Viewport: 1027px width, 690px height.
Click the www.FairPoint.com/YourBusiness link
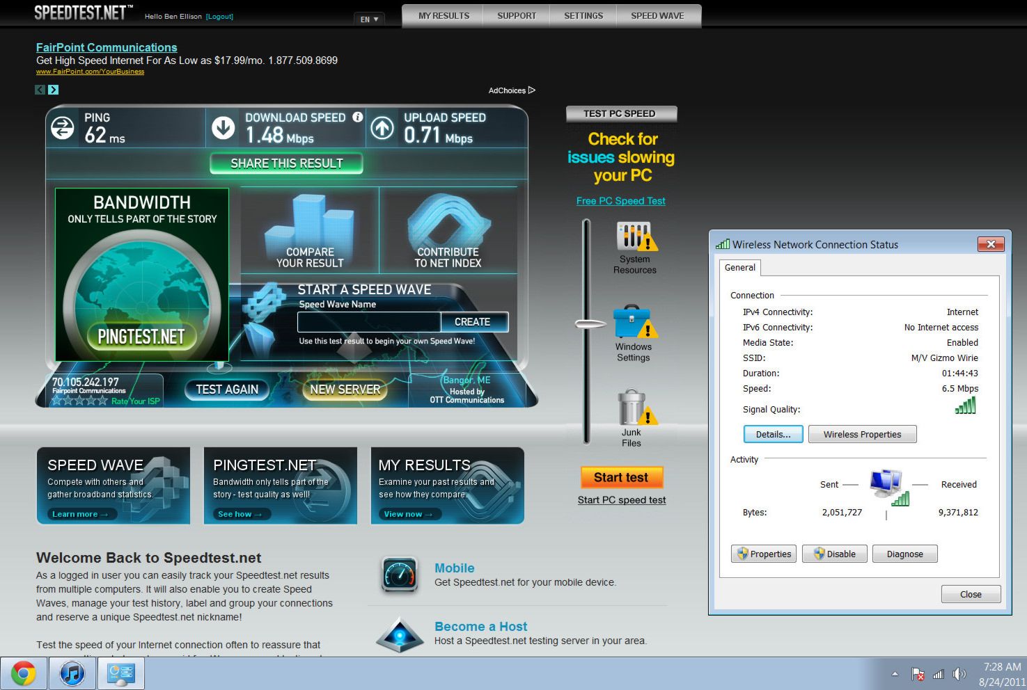90,72
